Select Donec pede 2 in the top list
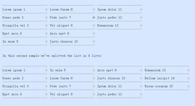The height and width of the screenshot is (106, 195). pos(13,17)
